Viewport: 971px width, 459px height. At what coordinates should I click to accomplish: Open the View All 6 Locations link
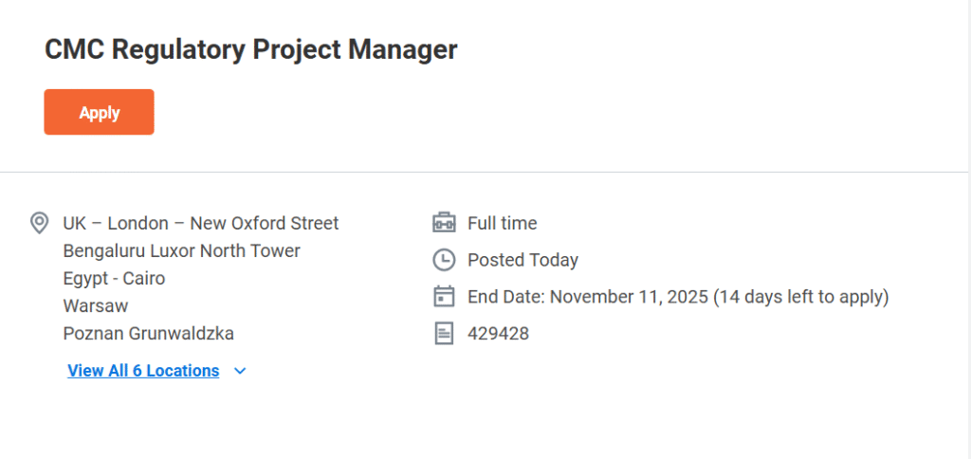(143, 371)
